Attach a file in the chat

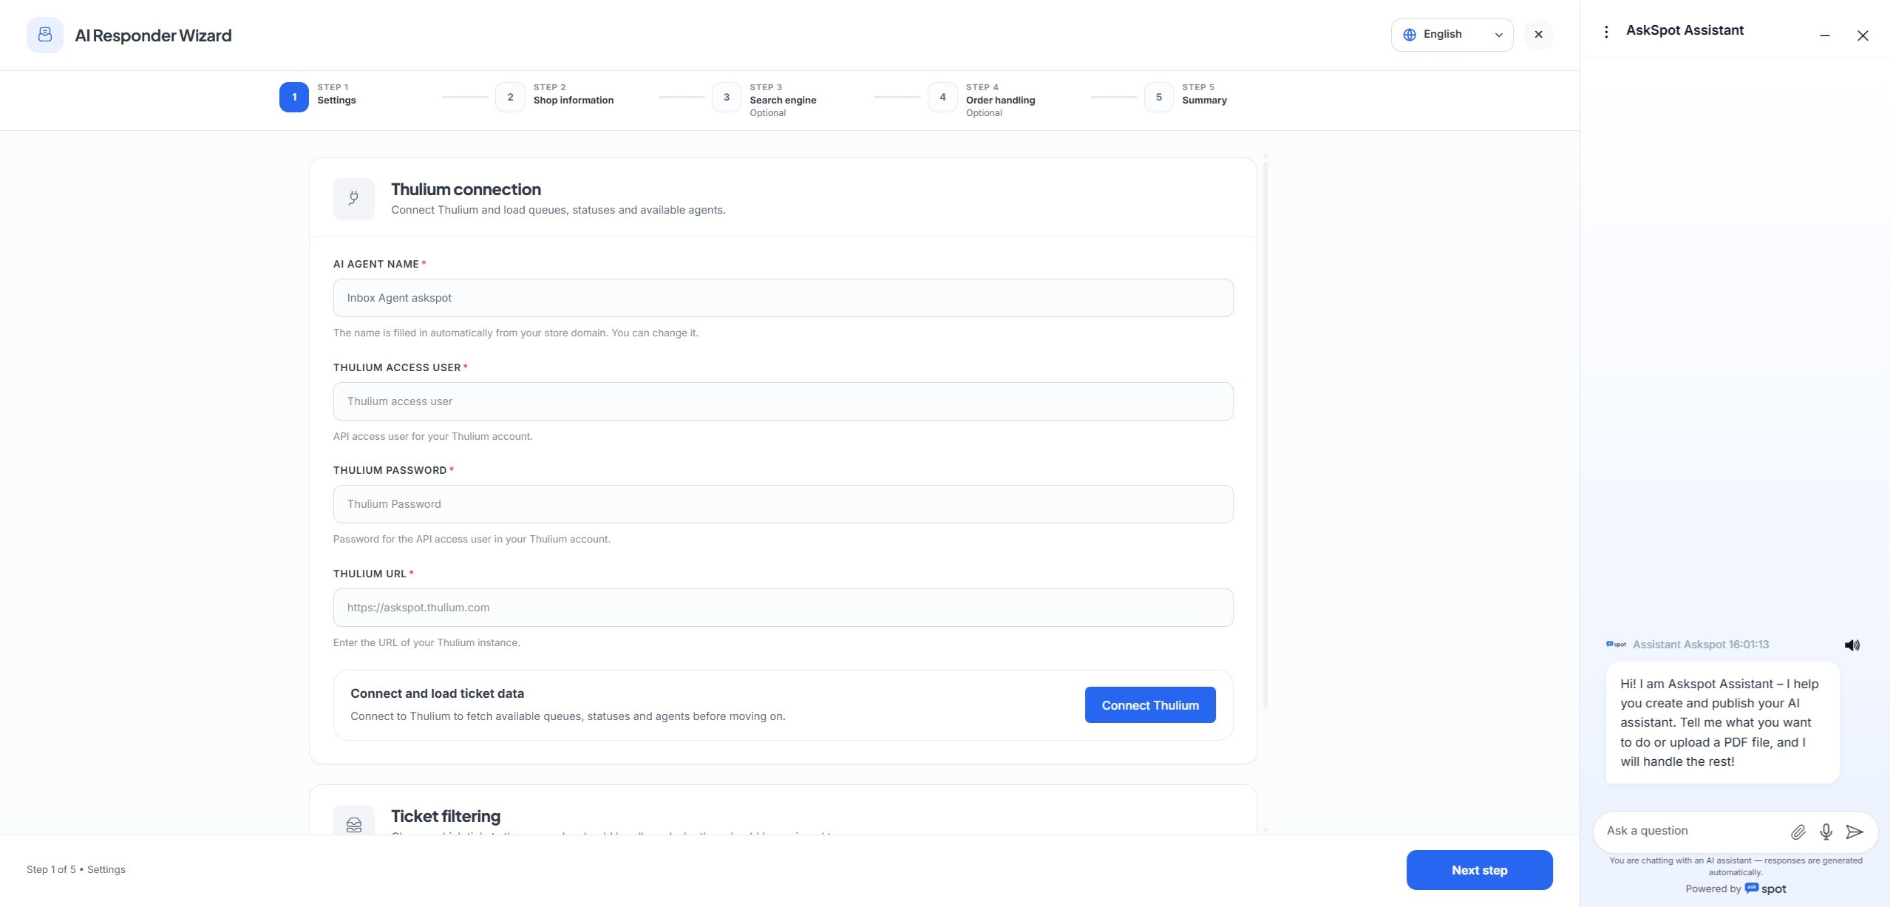click(x=1798, y=832)
